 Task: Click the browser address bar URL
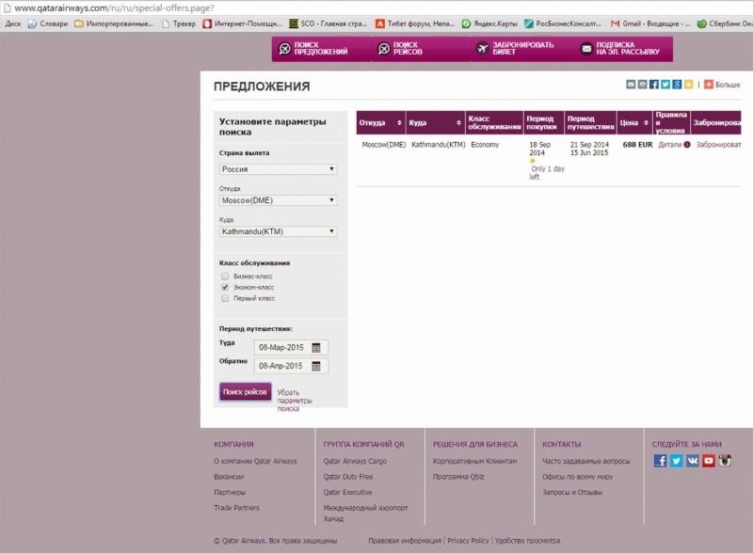114,8
